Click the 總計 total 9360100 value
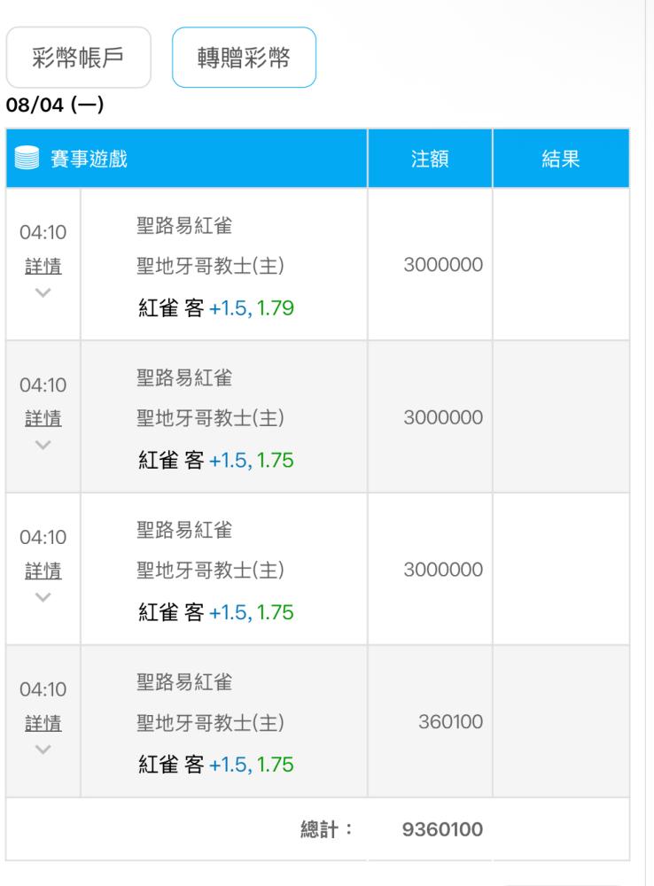Viewport: 654px width, 886px height. pos(442,829)
